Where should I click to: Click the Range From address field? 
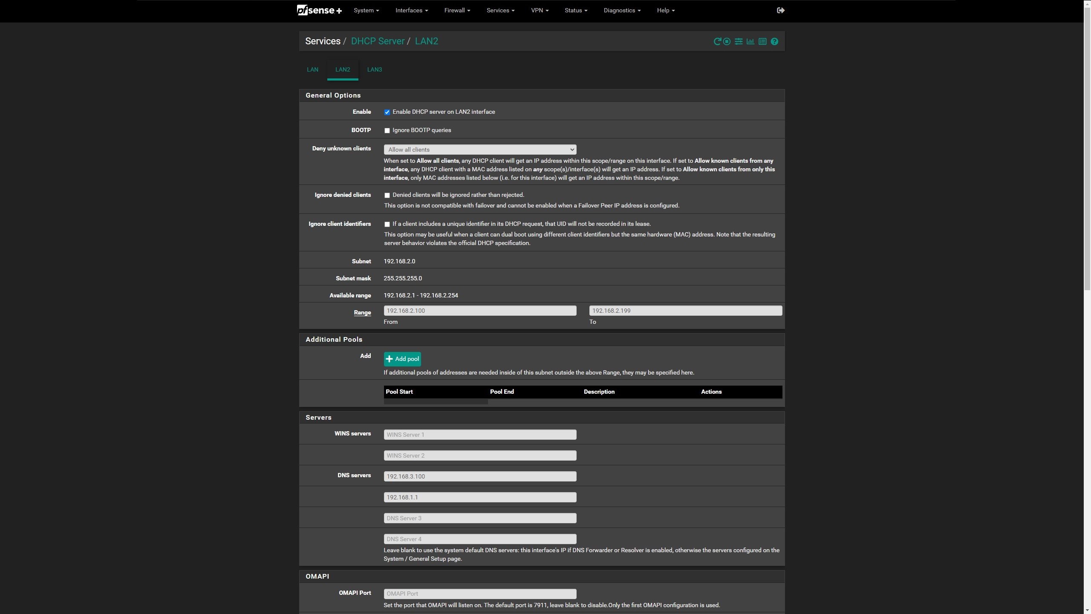click(x=480, y=311)
